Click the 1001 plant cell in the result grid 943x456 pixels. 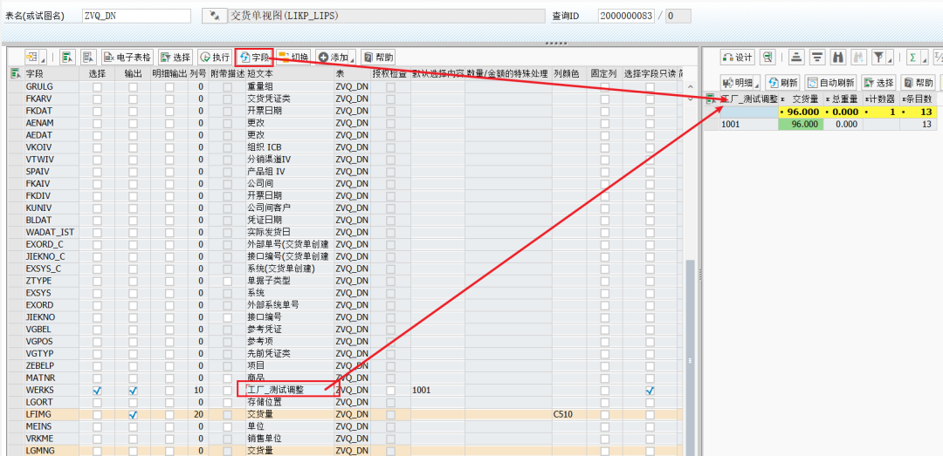tap(749, 124)
